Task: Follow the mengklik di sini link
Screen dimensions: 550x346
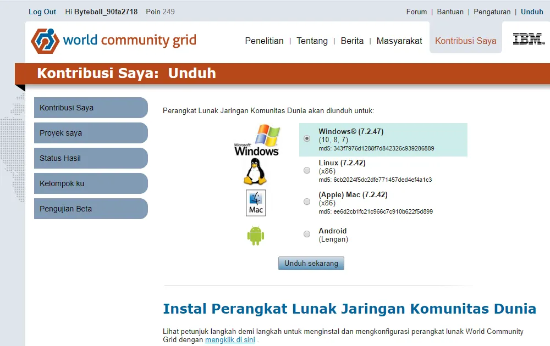Action: [x=230, y=340]
